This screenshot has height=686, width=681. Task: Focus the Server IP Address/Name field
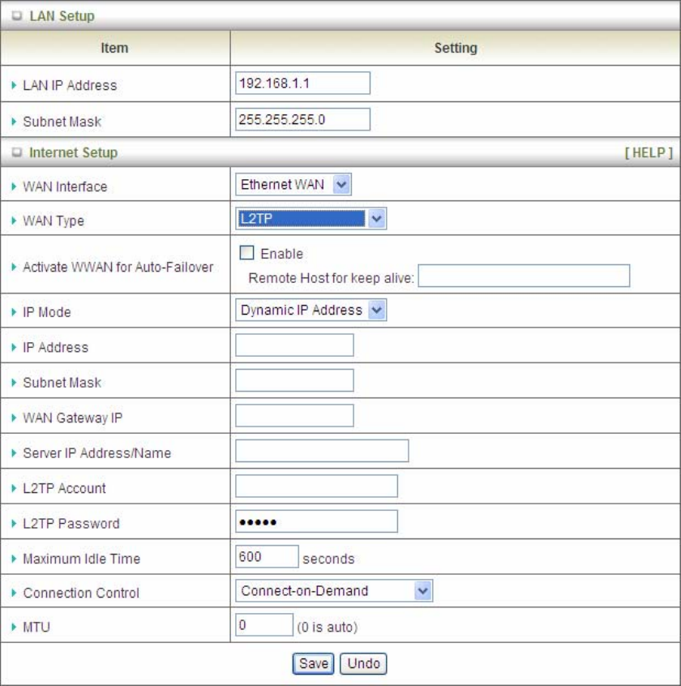322,451
